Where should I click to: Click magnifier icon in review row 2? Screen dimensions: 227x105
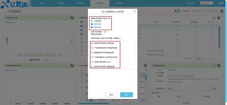pyautogui.click(x=87, y=81)
